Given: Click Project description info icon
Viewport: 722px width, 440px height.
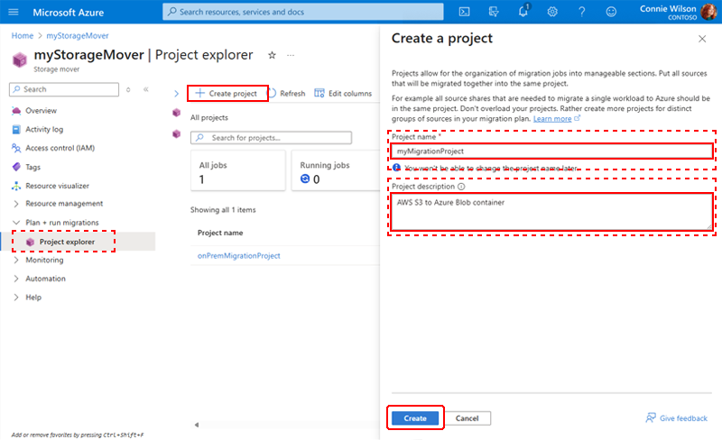Looking at the screenshot, I should coord(461,187).
